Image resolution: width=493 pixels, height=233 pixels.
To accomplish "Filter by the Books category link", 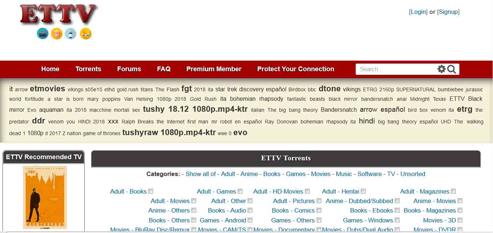I will [x=272, y=174].
